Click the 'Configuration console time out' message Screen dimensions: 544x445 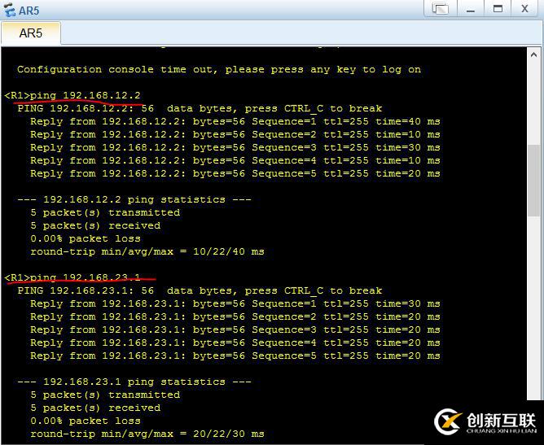point(219,69)
